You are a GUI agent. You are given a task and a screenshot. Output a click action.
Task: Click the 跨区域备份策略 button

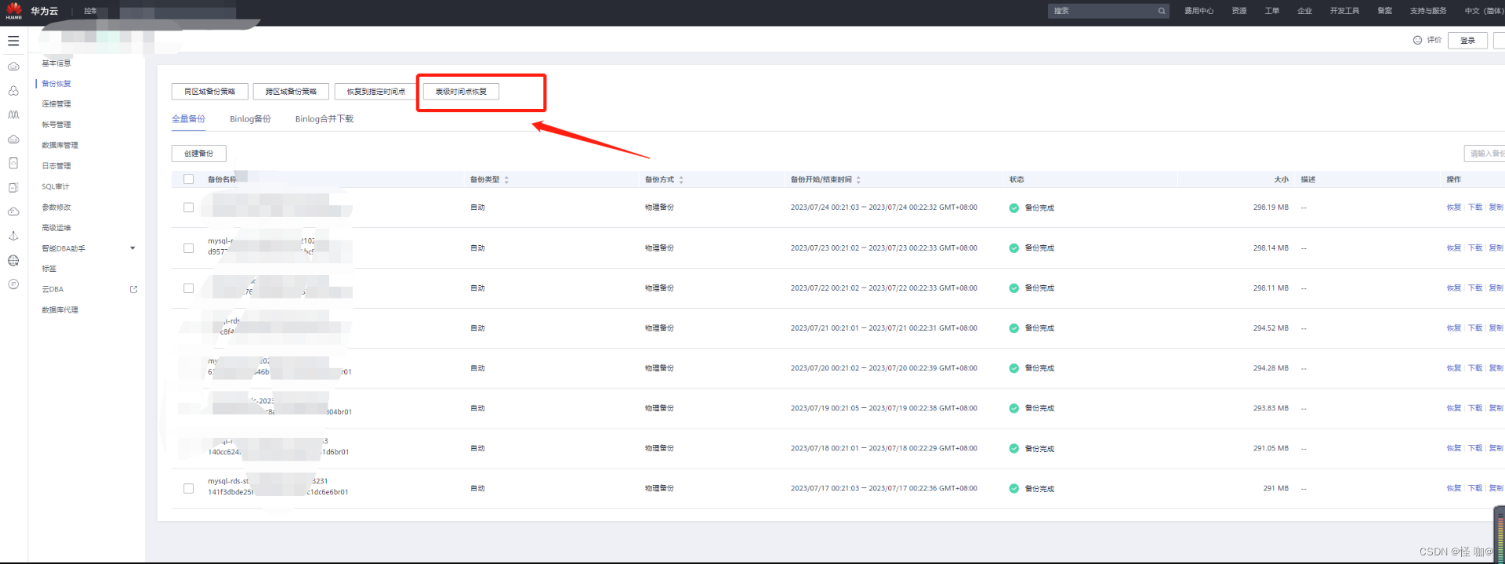[x=292, y=92]
